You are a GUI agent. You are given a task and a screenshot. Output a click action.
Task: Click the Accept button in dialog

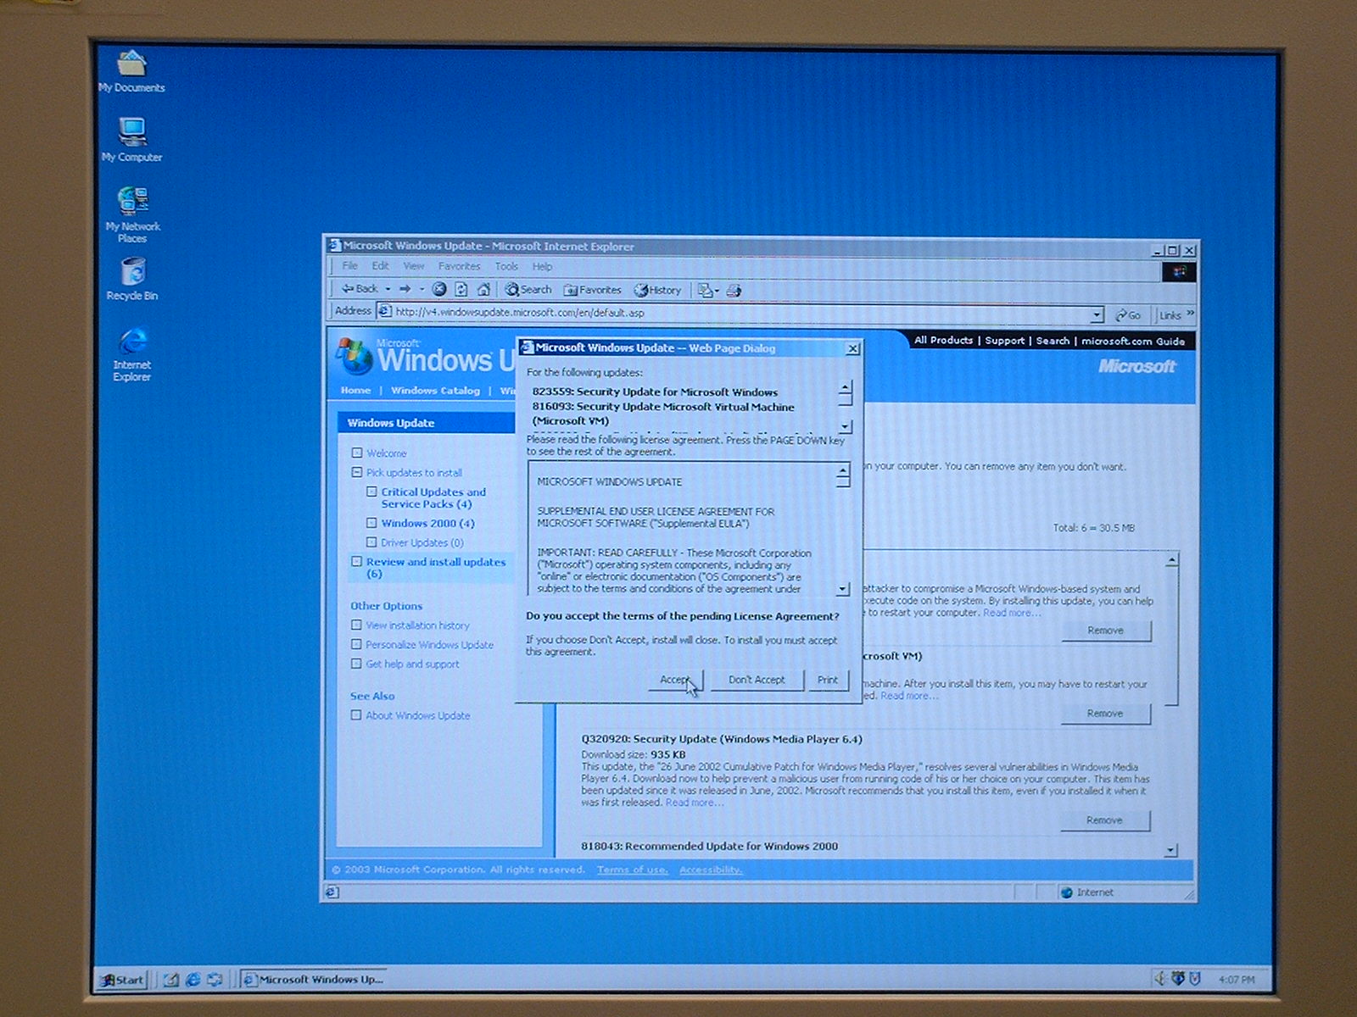[675, 680]
